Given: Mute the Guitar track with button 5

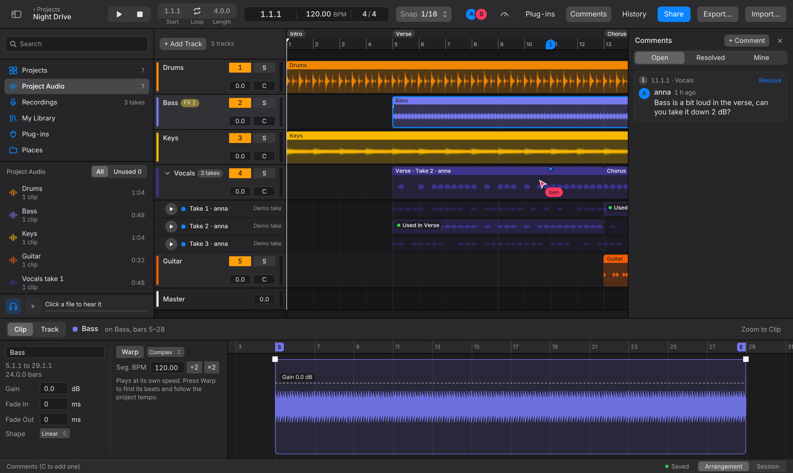Looking at the screenshot, I should (240, 261).
